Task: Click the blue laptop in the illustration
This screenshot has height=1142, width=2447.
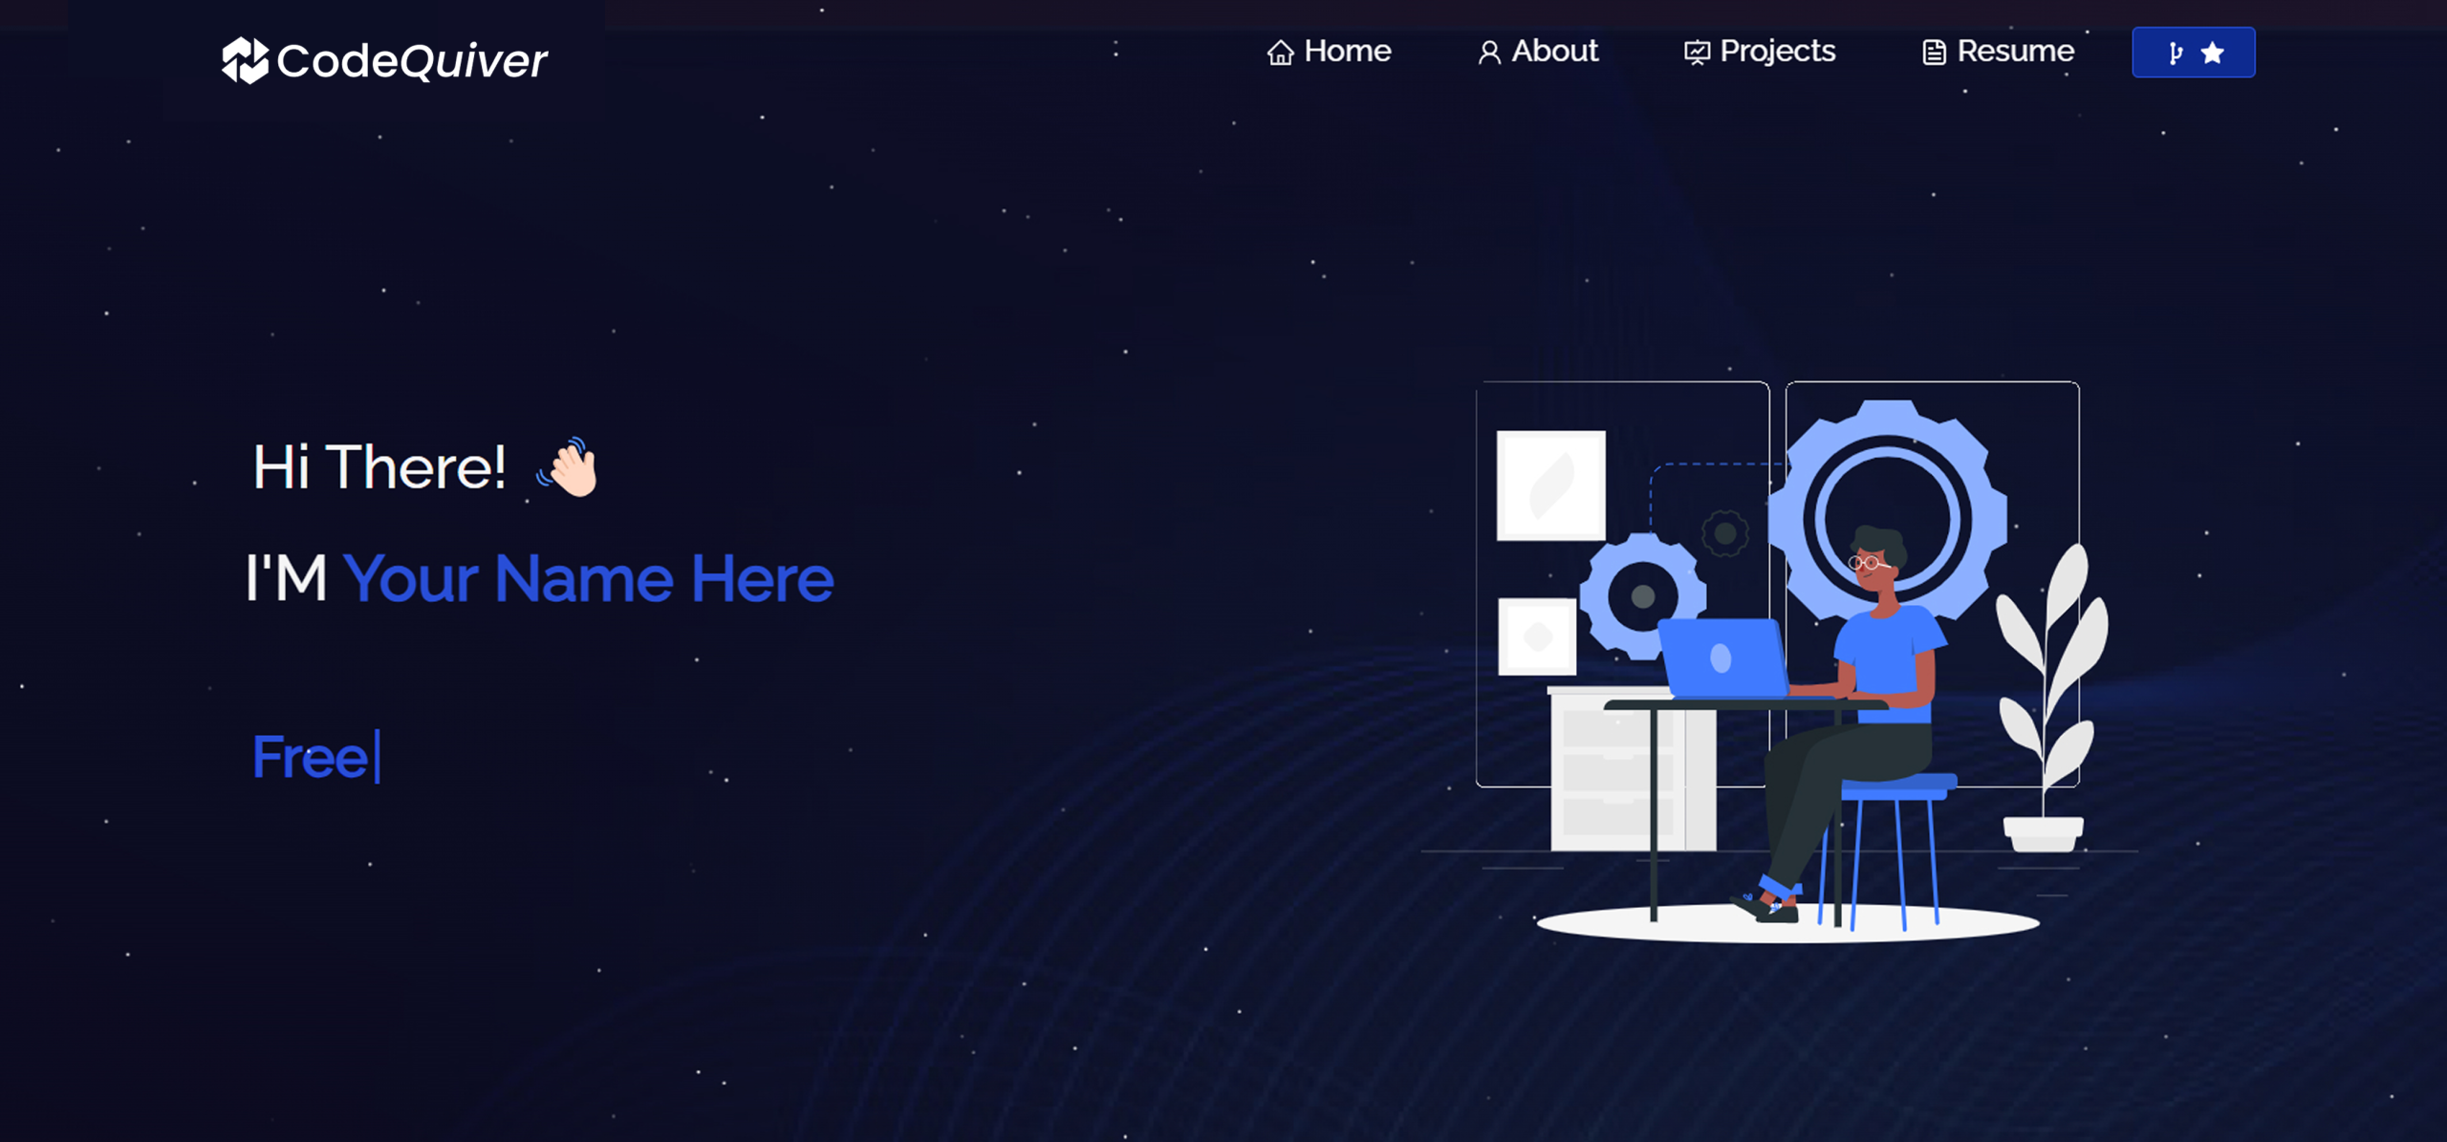Action: click(1722, 657)
